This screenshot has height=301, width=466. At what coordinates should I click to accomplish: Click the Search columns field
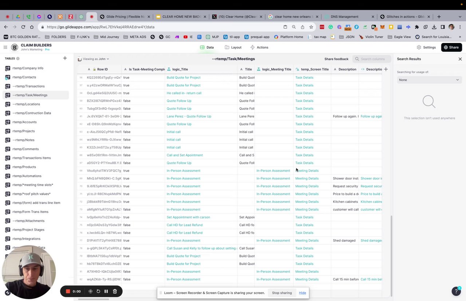pyautogui.click(x=371, y=59)
